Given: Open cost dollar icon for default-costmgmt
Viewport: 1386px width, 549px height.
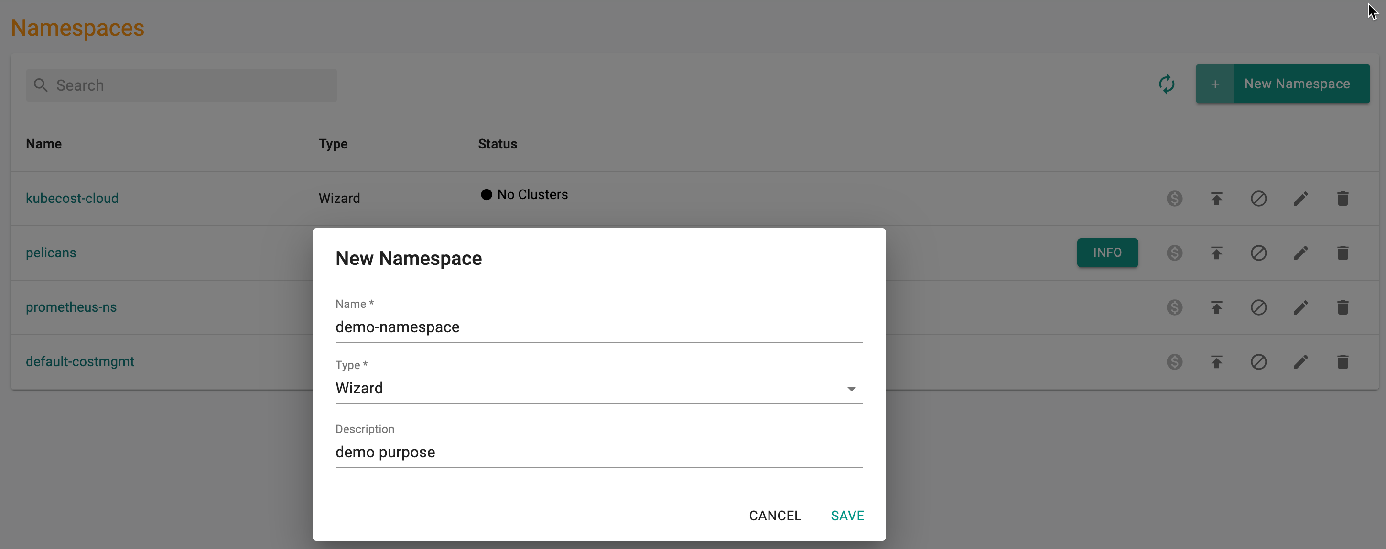Looking at the screenshot, I should point(1175,362).
